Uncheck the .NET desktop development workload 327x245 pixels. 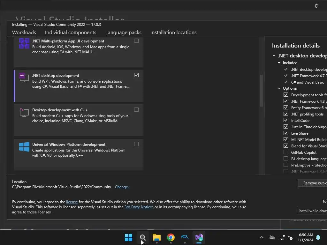(x=136, y=75)
